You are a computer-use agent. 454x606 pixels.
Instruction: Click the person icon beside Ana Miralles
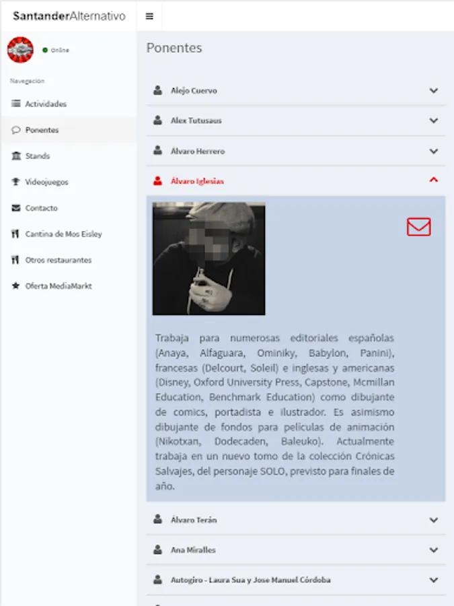click(157, 549)
